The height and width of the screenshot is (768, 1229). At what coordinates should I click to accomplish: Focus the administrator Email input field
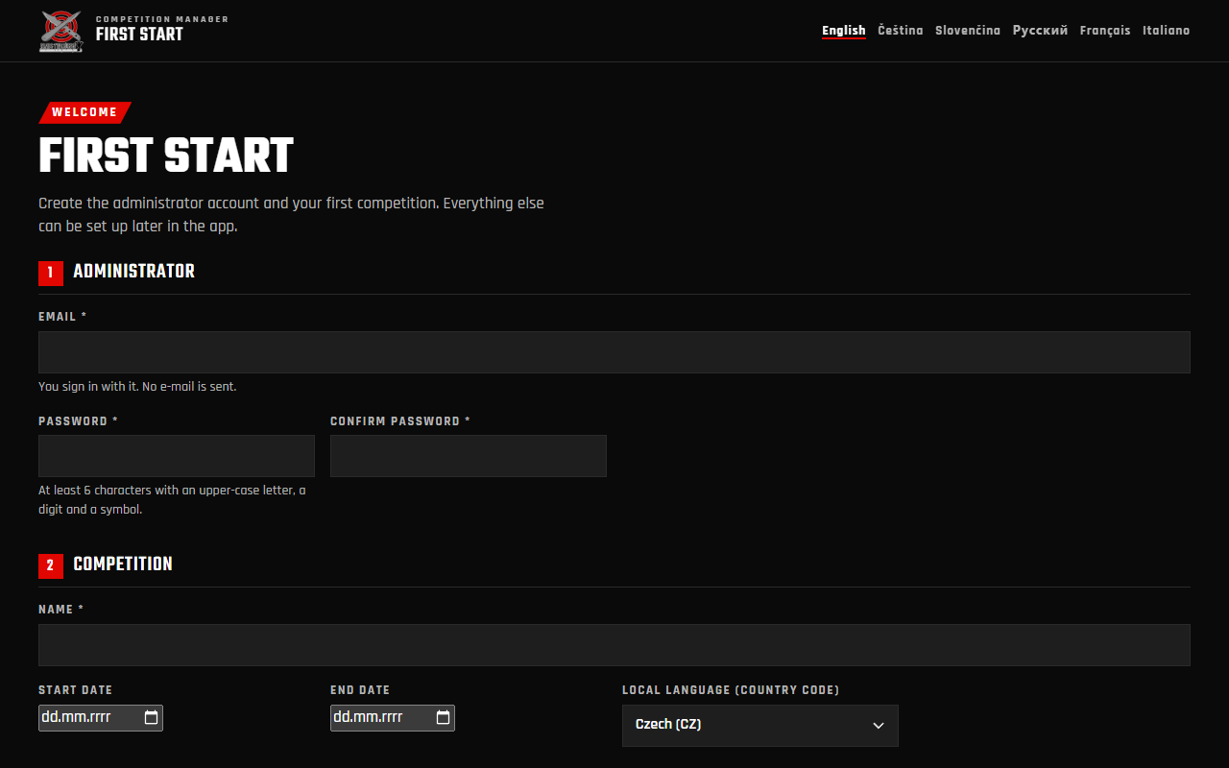[x=614, y=352]
